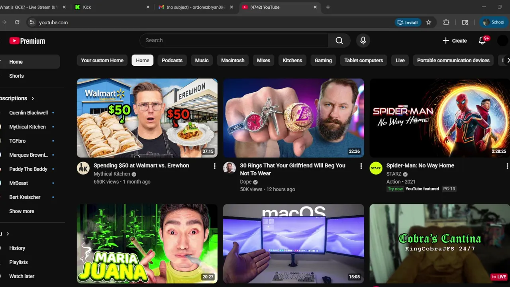Open options for Walmart vs. Erewhon video
Image resolution: width=510 pixels, height=287 pixels.
pyautogui.click(x=214, y=166)
